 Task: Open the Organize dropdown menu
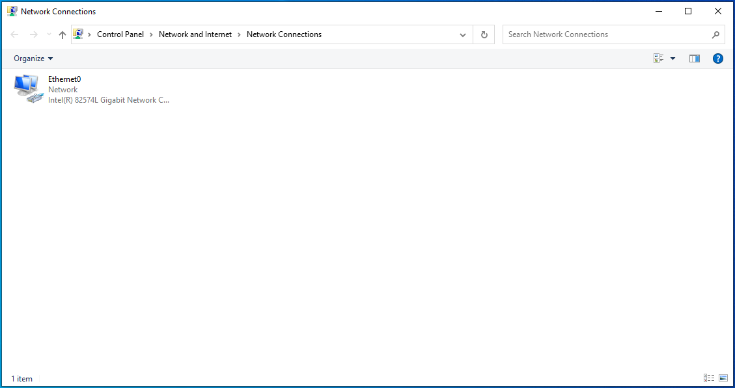click(33, 58)
